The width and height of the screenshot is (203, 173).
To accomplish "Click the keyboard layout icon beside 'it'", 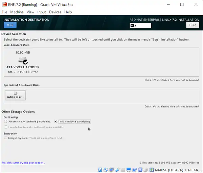I will pos(132,25).
